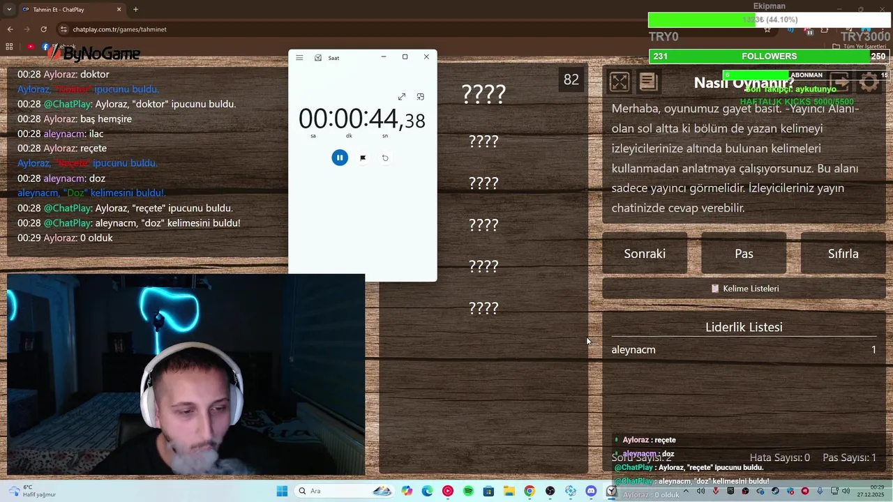The height and width of the screenshot is (502, 893).
Task: Bookmark this page with the star icon
Action: [767, 29]
